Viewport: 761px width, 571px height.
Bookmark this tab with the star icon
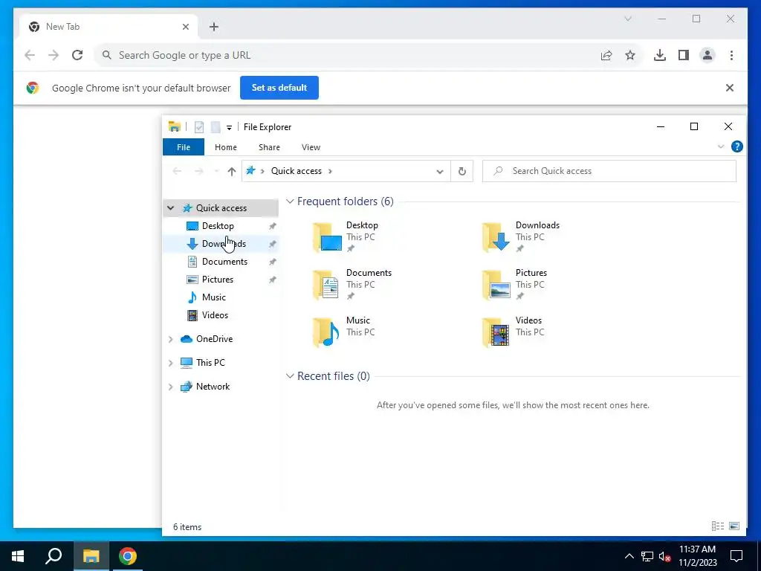[x=630, y=55]
